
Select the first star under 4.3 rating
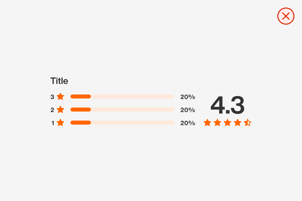pyautogui.click(x=207, y=123)
